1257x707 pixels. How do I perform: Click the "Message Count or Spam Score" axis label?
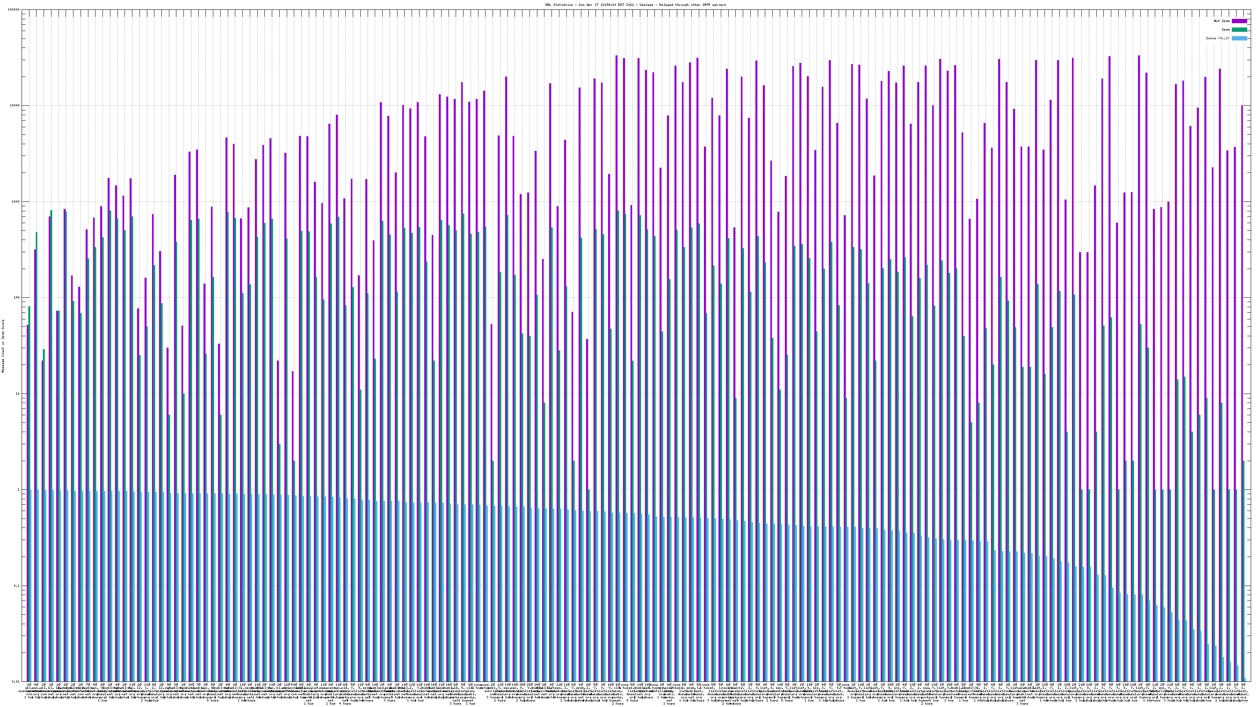[x=3, y=346]
